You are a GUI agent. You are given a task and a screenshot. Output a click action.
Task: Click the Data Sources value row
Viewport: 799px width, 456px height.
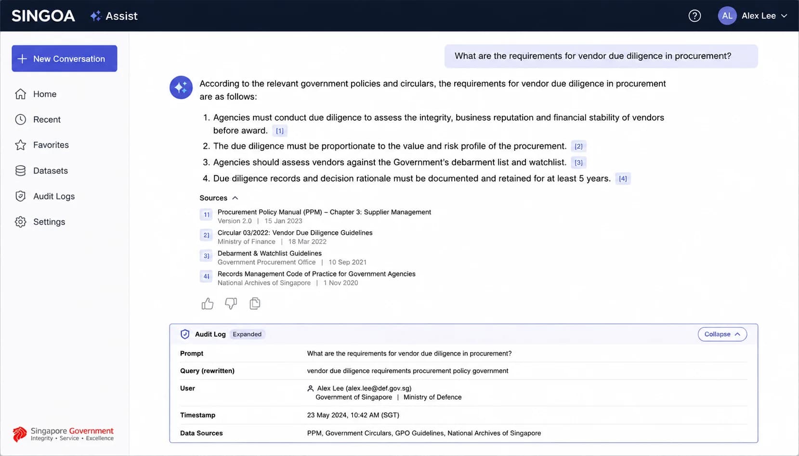pyautogui.click(x=424, y=433)
